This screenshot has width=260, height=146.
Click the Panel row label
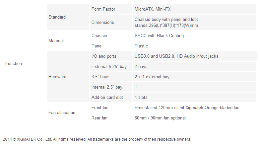(97, 46)
